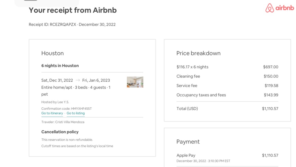The width and height of the screenshot is (296, 167).
Task: Click the Service fee amount $119.58
Action: pos(271,86)
